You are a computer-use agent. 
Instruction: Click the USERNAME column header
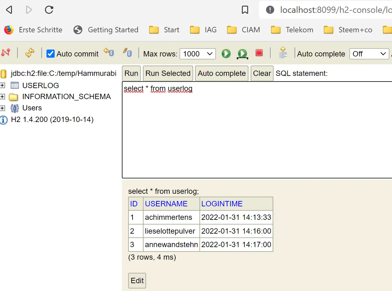tap(166, 204)
